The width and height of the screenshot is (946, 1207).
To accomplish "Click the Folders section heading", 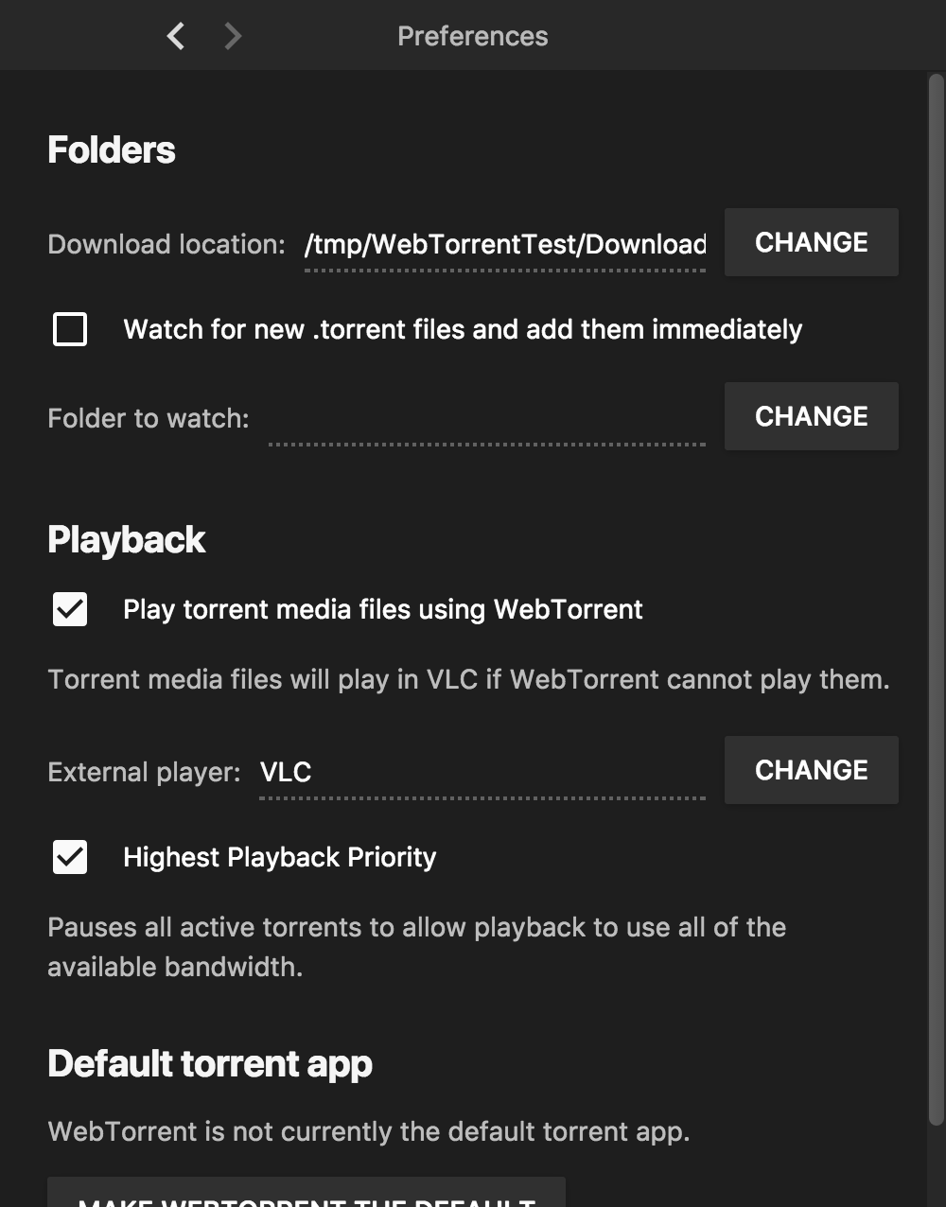I will [x=112, y=149].
